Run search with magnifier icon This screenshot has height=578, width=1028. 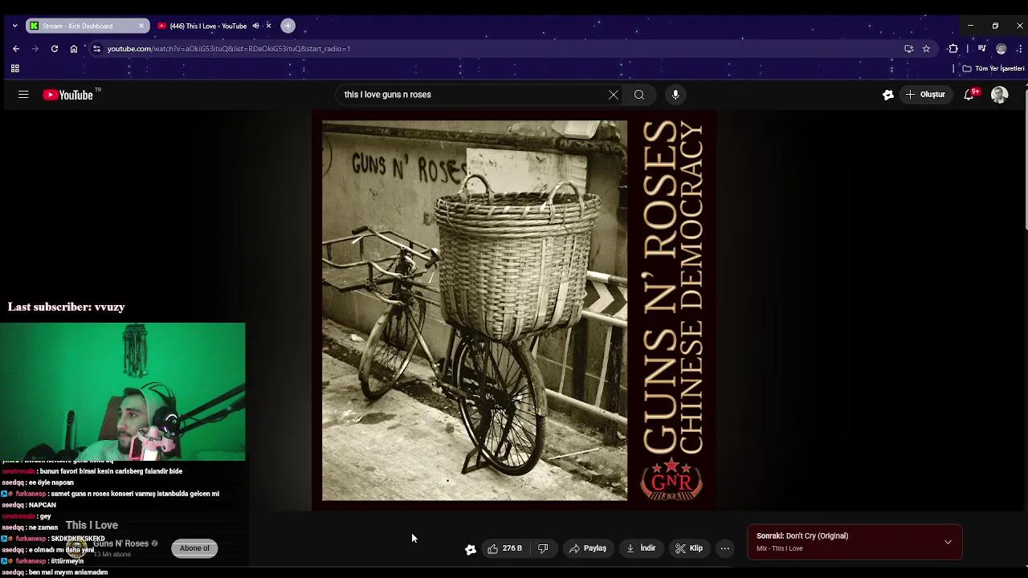click(639, 95)
